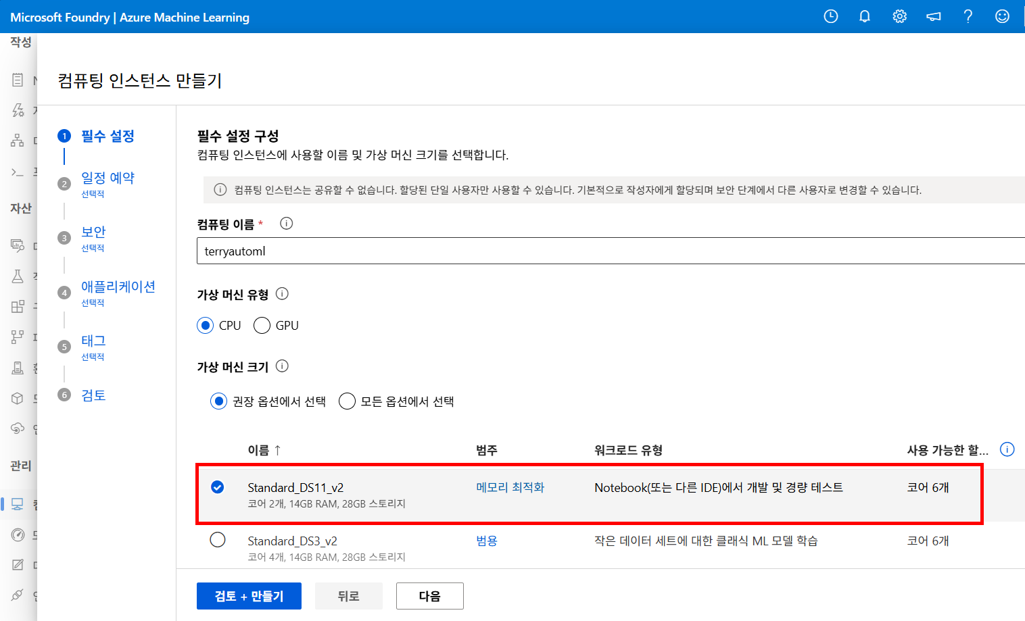Click the 사용 가능한 할... column header
1025x621 pixels.
948,450
